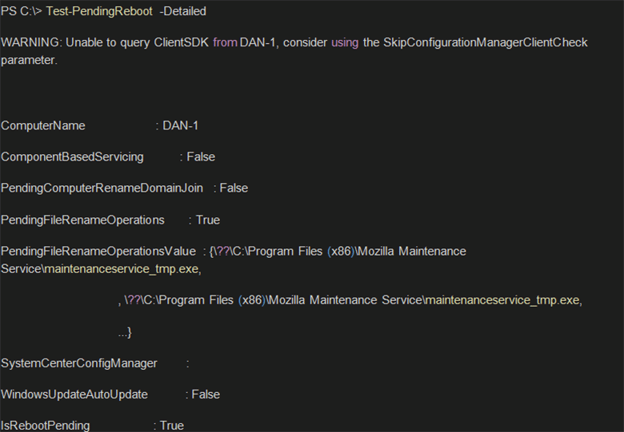The height and width of the screenshot is (432, 624).
Task: Click the IsRebootPending label
Action: pos(46,426)
